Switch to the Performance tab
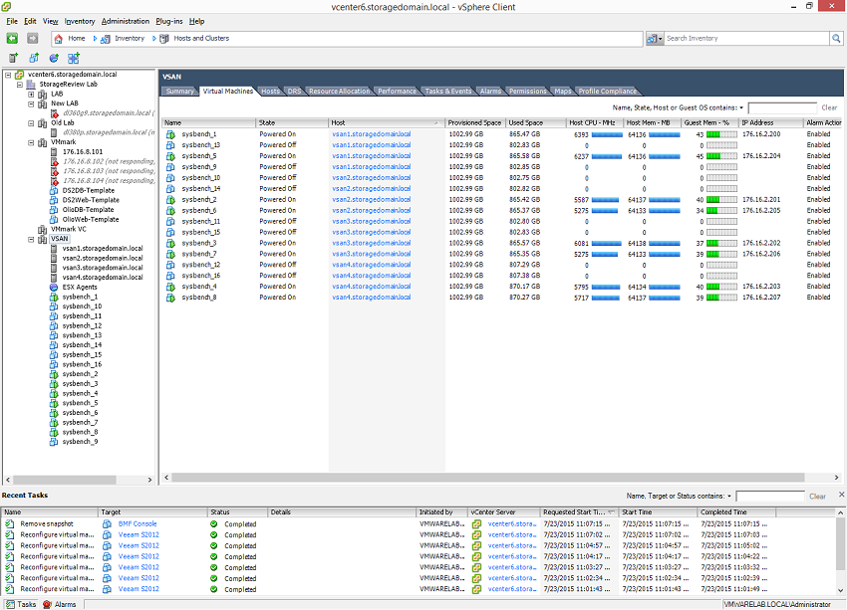 pos(397,92)
